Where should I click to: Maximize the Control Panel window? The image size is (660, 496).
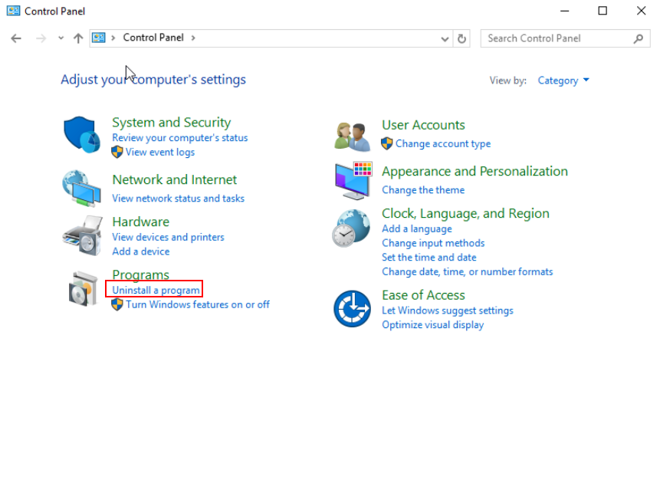tap(603, 11)
